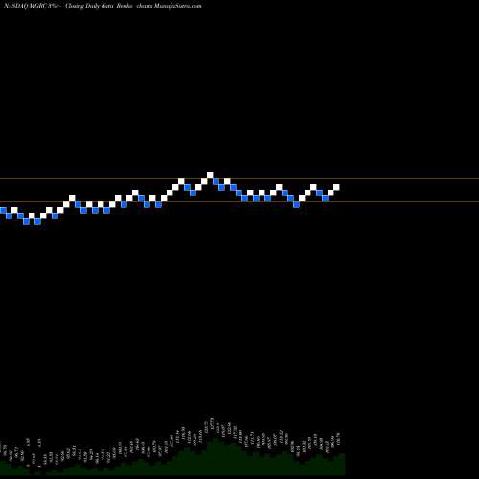Click the tallest peak of the green area chart

217,440
